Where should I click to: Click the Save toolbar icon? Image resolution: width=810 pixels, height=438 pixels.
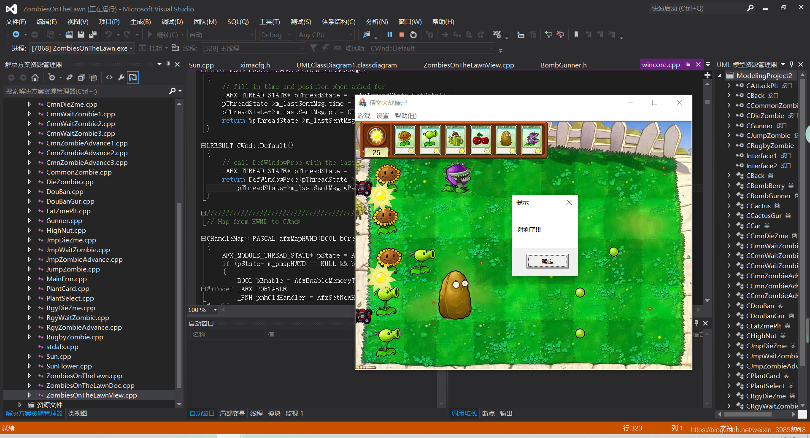(81, 35)
